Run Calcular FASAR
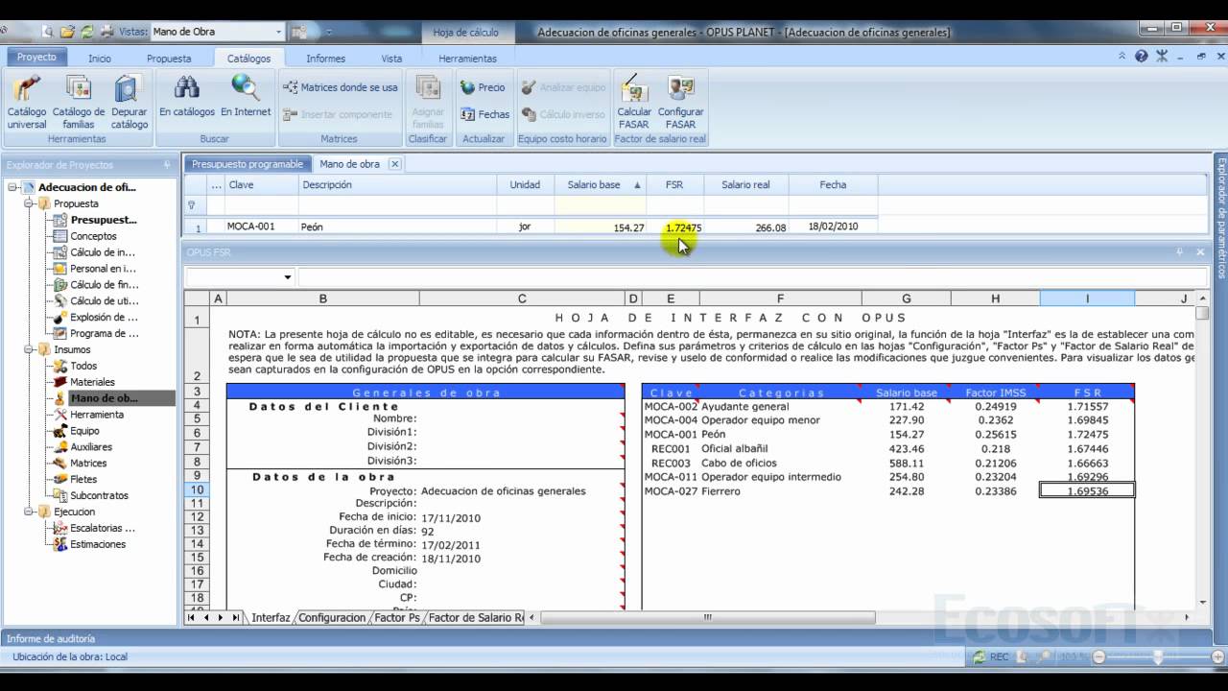This screenshot has height=691, width=1228. click(x=634, y=103)
